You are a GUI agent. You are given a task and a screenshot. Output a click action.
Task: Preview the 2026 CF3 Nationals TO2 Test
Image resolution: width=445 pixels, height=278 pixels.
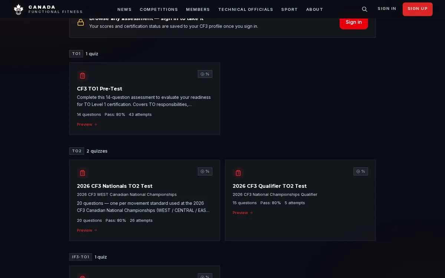click(87, 230)
